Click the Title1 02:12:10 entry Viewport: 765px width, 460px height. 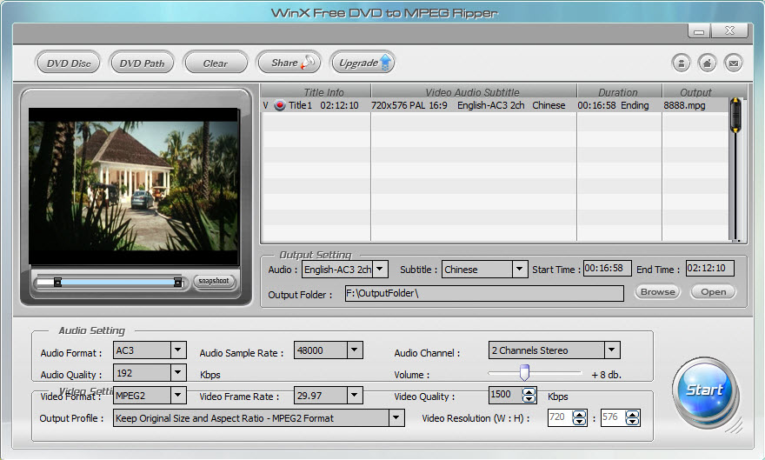(x=323, y=105)
